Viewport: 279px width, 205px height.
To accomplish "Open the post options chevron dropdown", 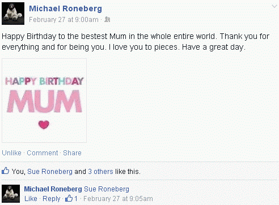I will tap(274, 6).
